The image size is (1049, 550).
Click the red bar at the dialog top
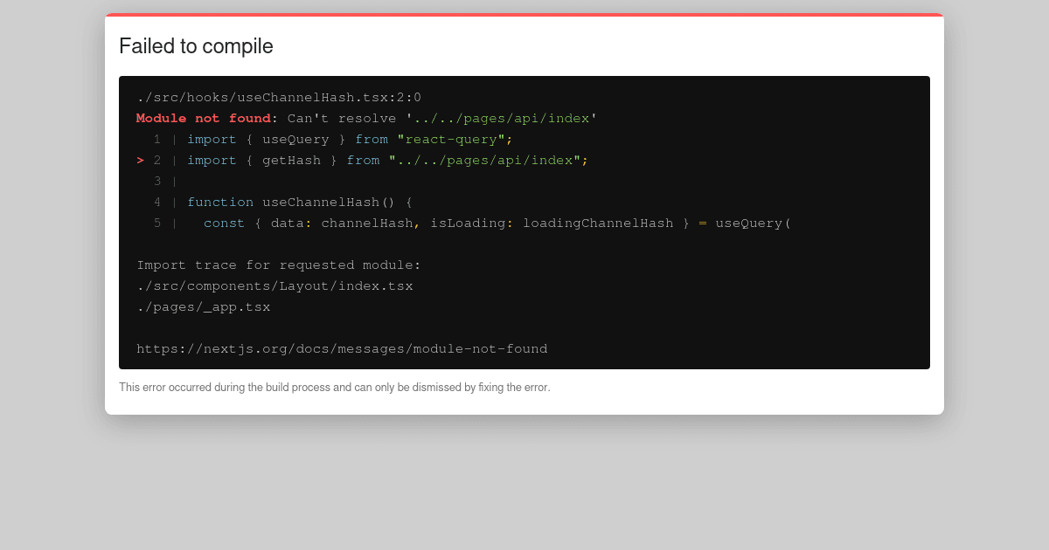click(524, 15)
